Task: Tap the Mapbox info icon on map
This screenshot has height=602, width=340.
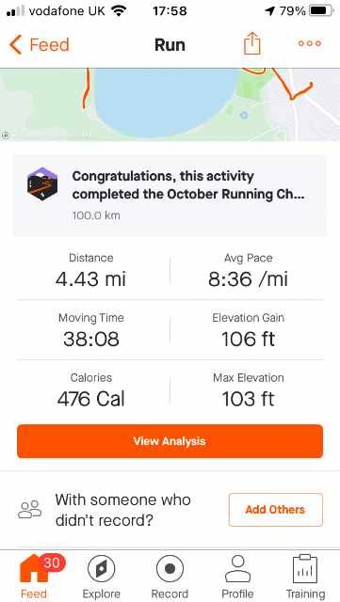Action: [x=6, y=135]
